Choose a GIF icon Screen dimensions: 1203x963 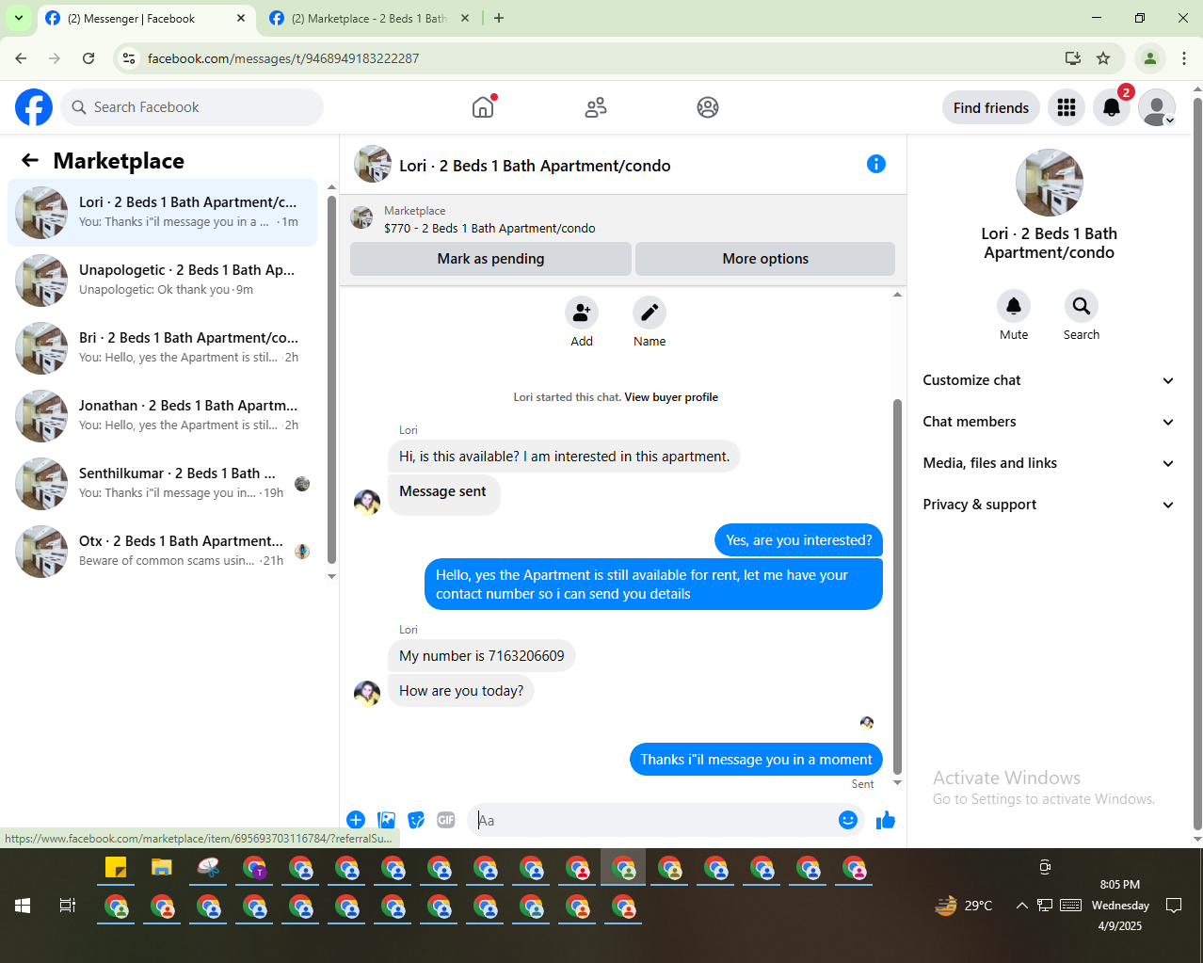(x=446, y=820)
